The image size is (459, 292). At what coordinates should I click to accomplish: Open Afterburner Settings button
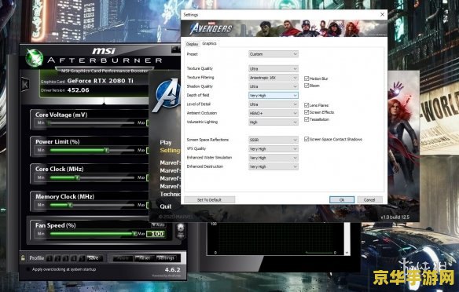coord(166,258)
